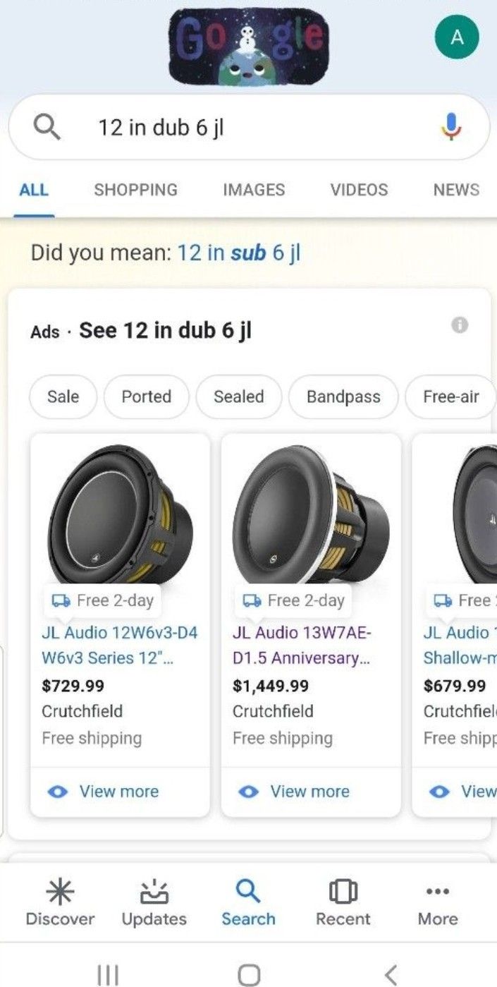This screenshot has height=987, width=497.
Task: Tap the Google snowman doodle logo
Action: point(247,44)
